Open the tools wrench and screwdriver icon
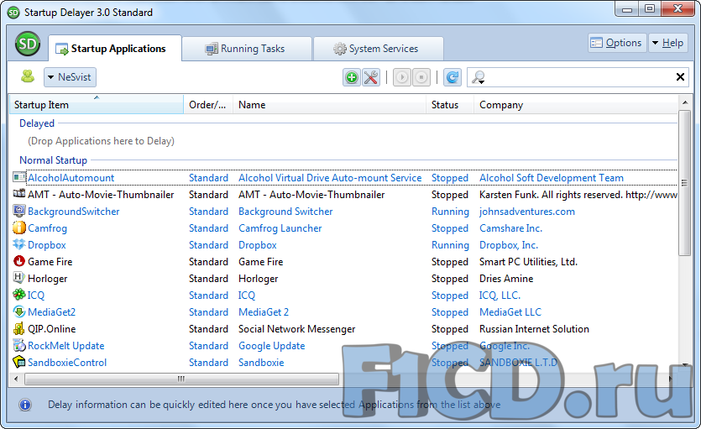 [371, 77]
